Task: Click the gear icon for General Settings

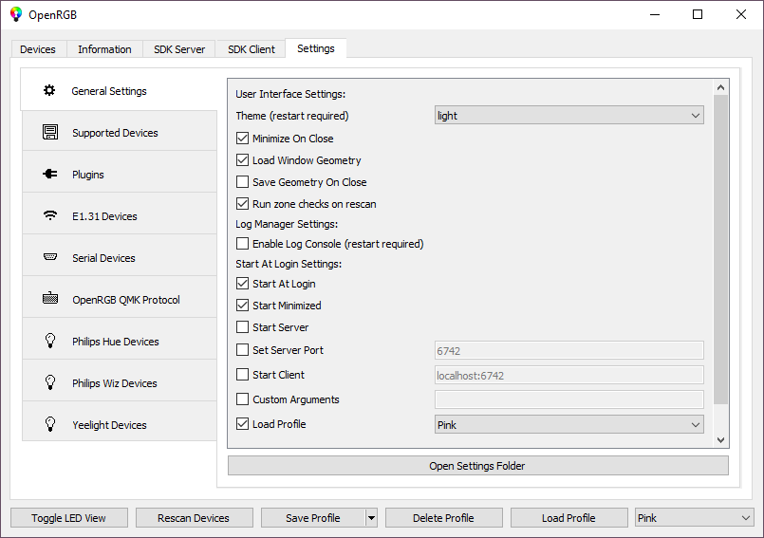Action: tap(49, 91)
